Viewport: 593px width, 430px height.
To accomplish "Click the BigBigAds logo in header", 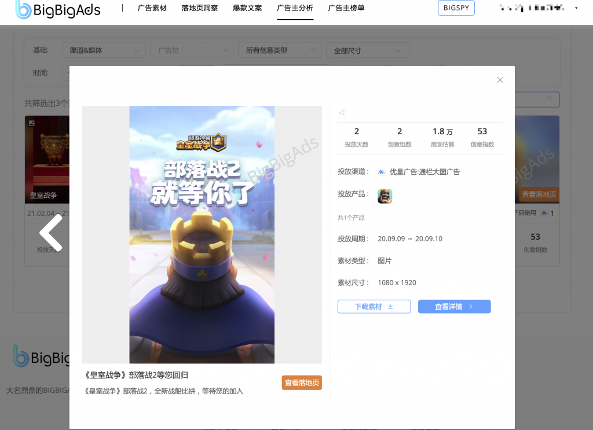I will (58, 9).
